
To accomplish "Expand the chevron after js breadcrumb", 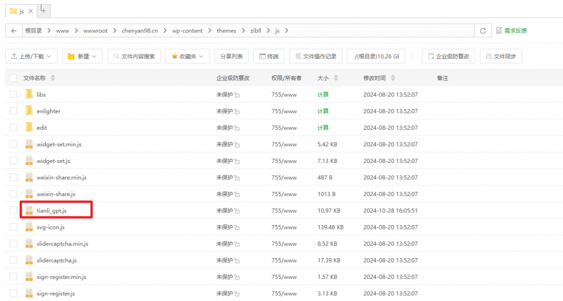I will (x=286, y=31).
